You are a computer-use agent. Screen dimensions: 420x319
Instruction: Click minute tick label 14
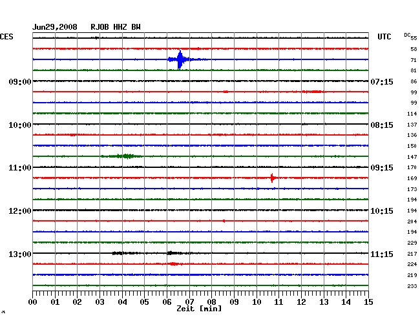coord(346,302)
